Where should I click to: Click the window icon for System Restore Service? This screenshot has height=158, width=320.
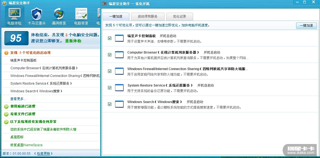119,88
